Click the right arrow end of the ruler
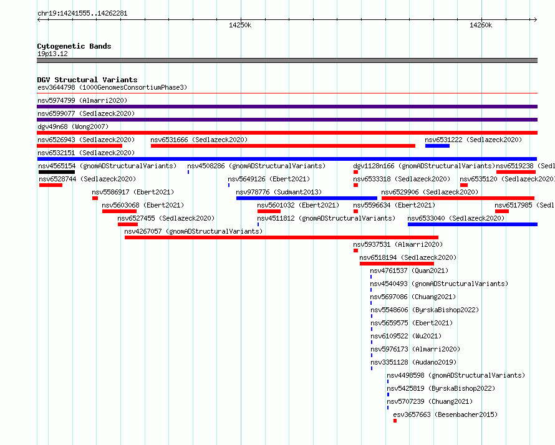The image size is (555, 445). click(536, 20)
